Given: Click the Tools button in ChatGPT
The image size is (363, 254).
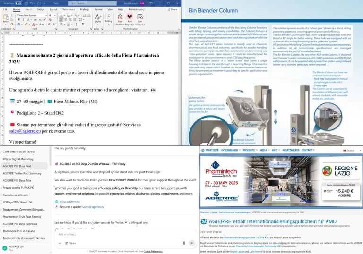Looking at the screenshot, I should (70, 243).
